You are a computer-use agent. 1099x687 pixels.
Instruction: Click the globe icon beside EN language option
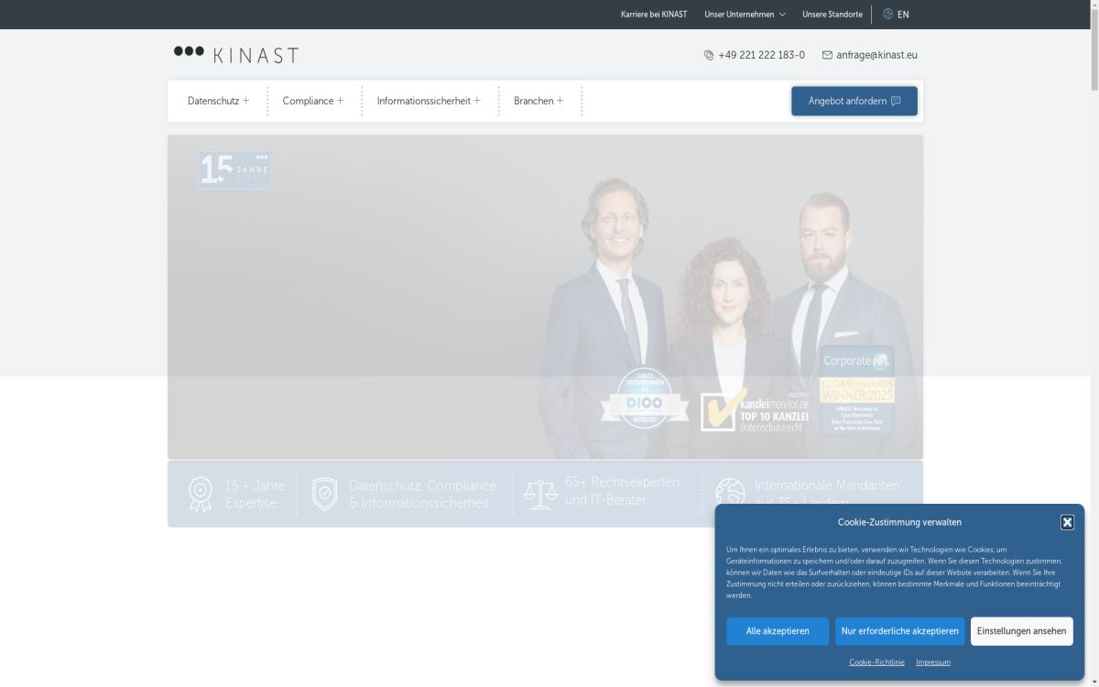click(886, 15)
